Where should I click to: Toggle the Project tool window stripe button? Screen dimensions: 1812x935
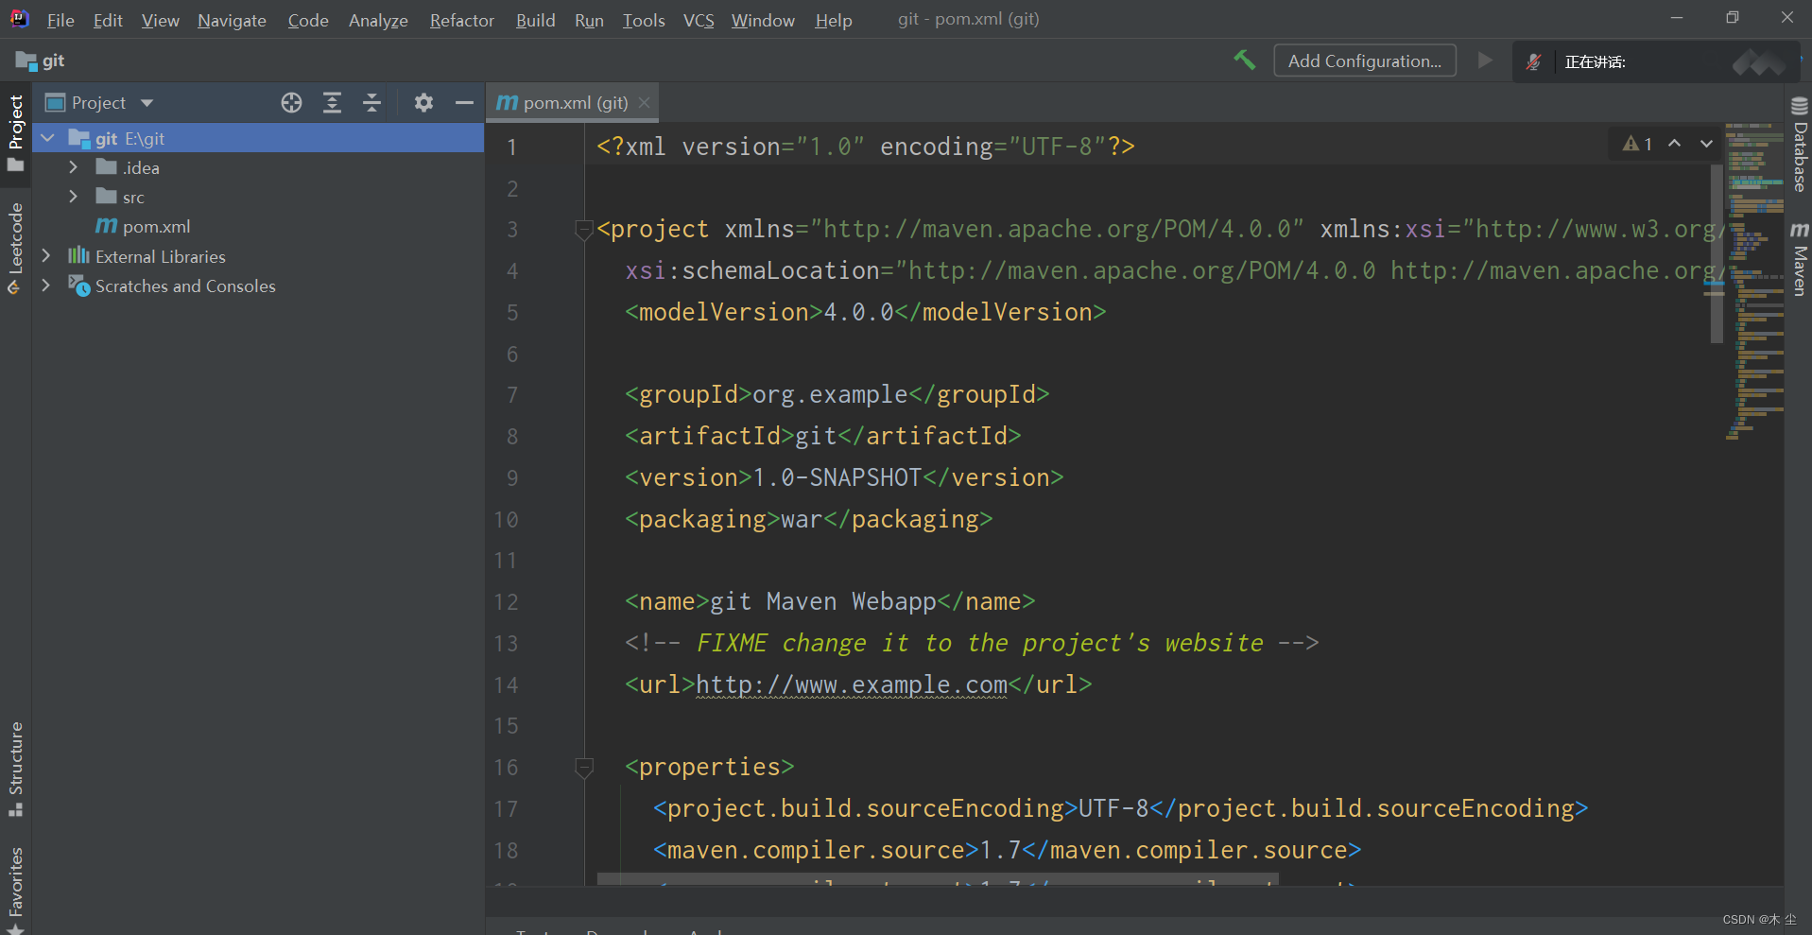pos(15,133)
